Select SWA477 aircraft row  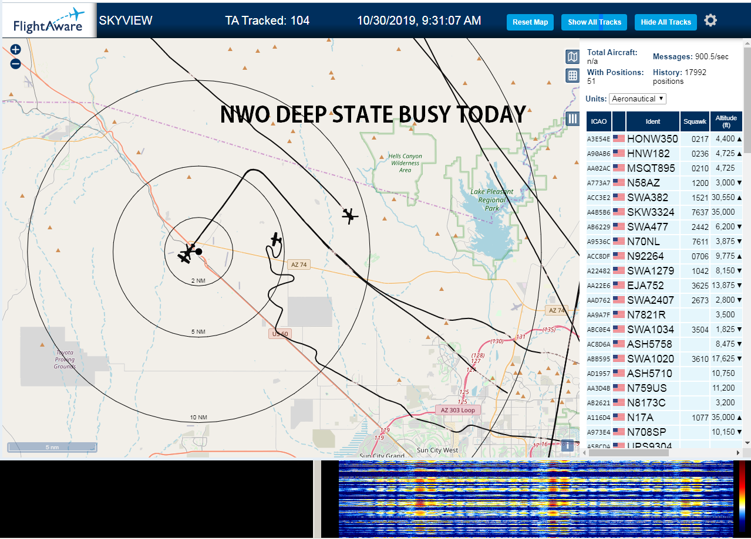coord(665,227)
